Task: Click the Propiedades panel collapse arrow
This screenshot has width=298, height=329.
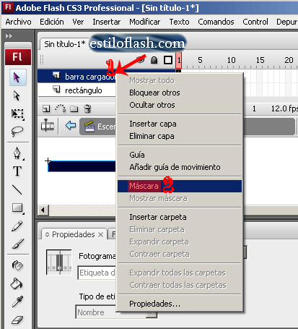Action: pos(48,234)
